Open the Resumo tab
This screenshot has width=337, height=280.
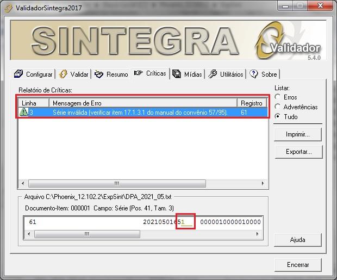tap(111, 74)
